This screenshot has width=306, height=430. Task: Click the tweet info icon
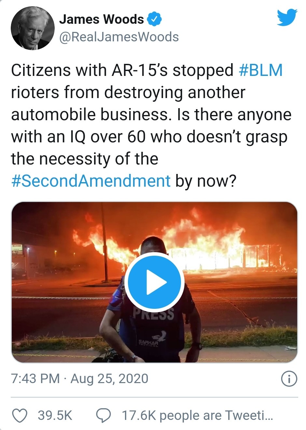[x=289, y=379]
